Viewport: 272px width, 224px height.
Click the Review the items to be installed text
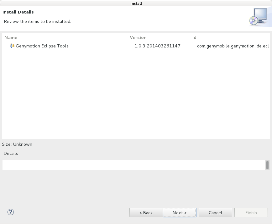38,21
